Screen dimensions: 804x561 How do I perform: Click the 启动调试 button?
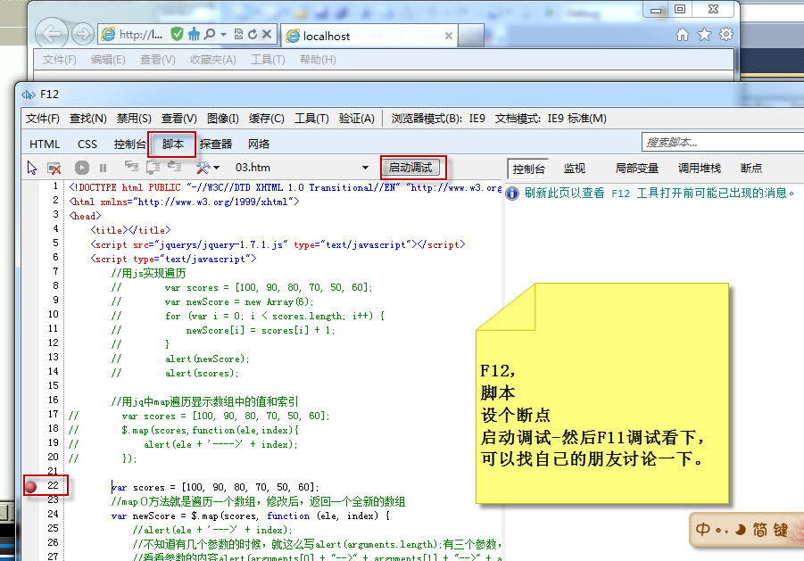(x=412, y=167)
